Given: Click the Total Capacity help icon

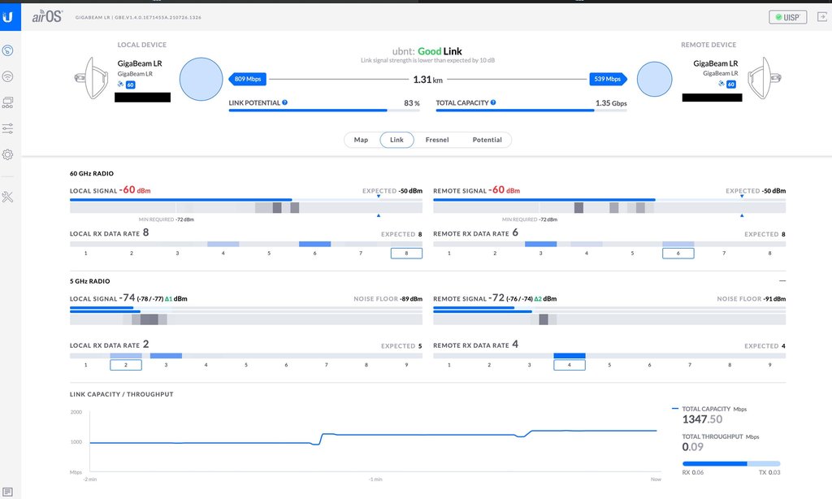Looking at the screenshot, I should pyautogui.click(x=493, y=103).
